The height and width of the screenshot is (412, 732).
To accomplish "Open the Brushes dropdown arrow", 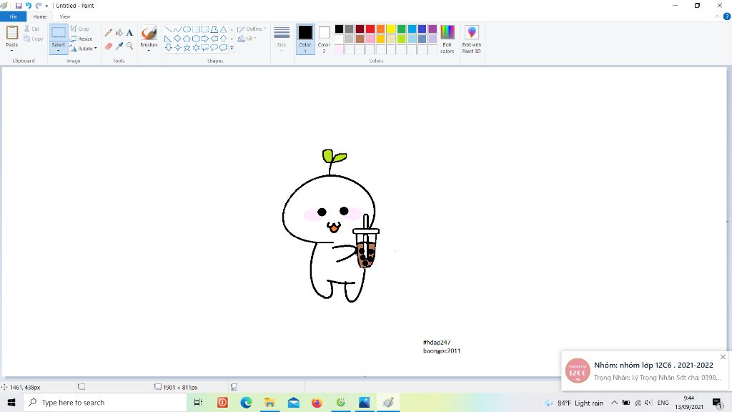I will pyautogui.click(x=149, y=51).
